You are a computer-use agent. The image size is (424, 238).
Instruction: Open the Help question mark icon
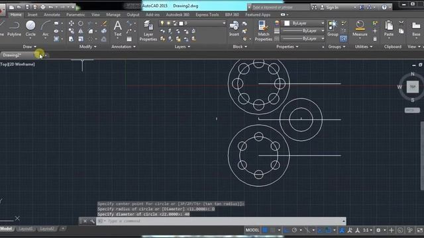point(384,7)
